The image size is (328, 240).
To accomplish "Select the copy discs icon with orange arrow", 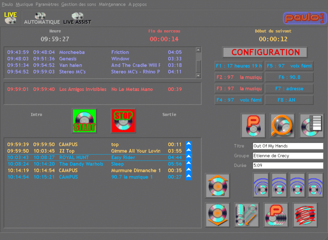I will pyautogui.click(x=246, y=215).
